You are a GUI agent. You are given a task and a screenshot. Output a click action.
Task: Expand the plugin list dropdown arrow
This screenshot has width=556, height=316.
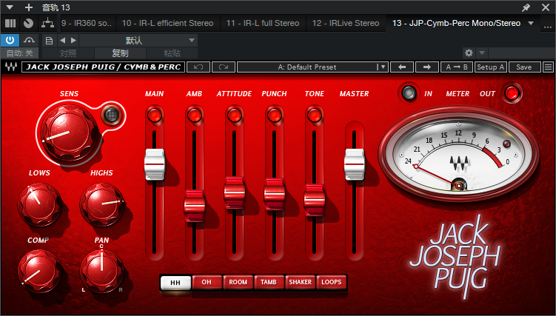531,24
